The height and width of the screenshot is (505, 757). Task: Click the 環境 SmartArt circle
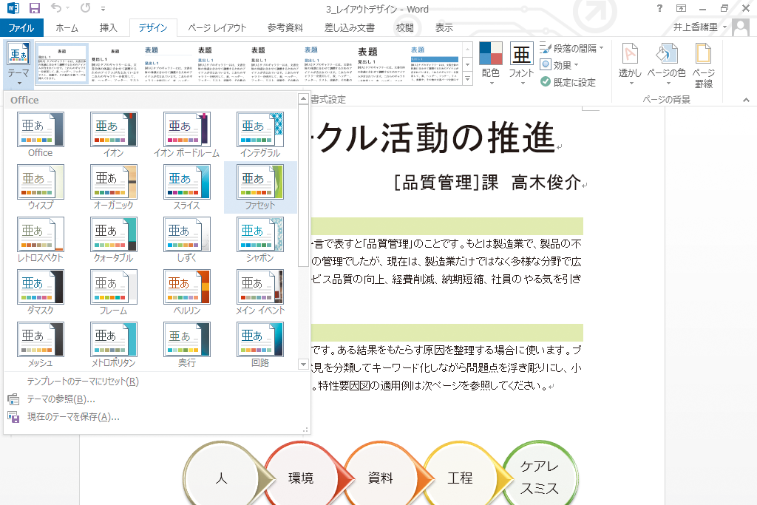[301, 478]
